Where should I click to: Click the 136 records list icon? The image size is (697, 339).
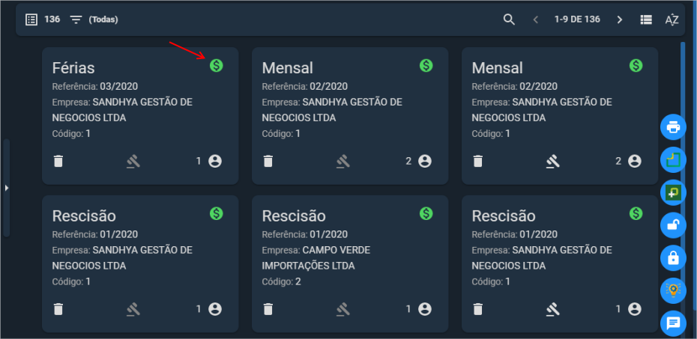click(x=31, y=19)
